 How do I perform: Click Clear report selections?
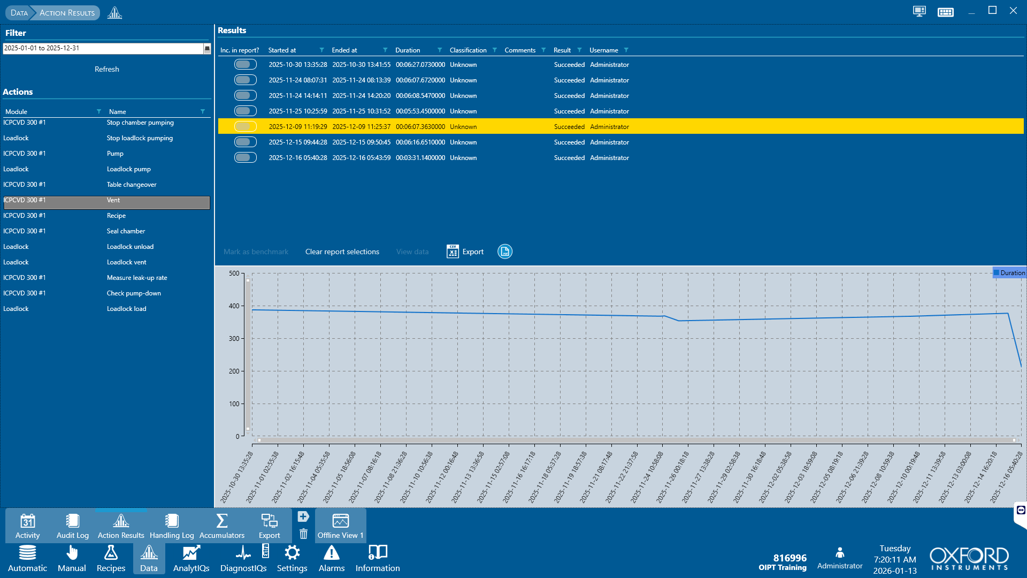tap(342, 252)
